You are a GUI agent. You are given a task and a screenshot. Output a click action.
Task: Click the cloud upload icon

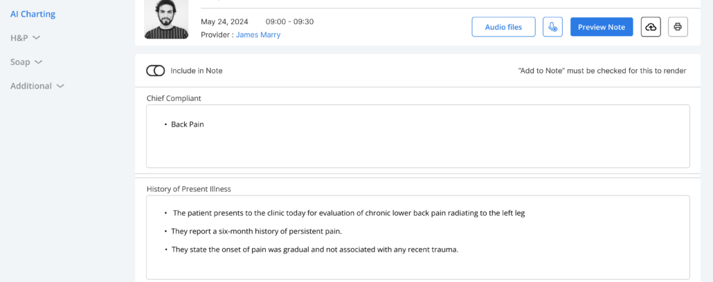pyautogui.click(x=651, y=27)
